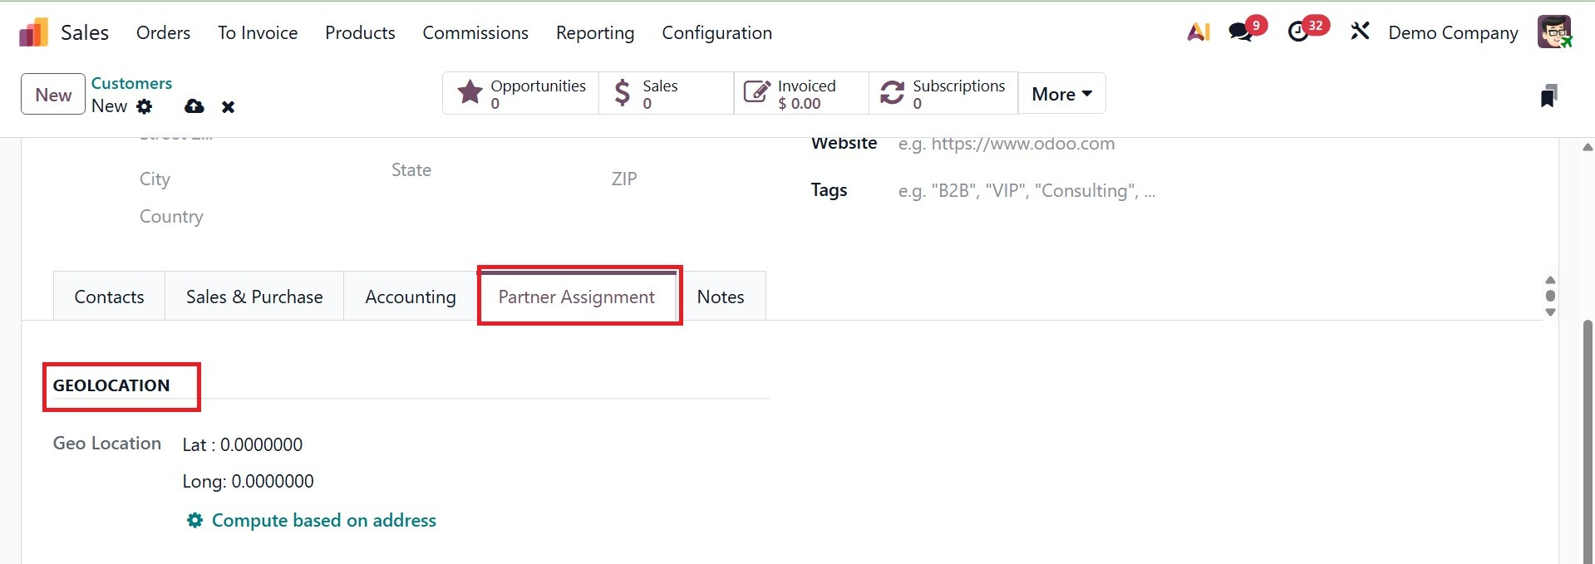Image resolution: width=1595 pixels, height=564 pixels.
Task: Open the activities clock icon
Action: click(x=1298, y=32)
